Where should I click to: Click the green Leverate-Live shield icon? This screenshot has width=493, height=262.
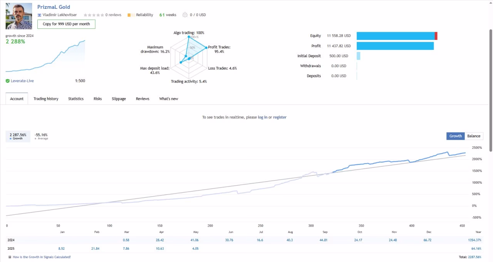(8, 81)
